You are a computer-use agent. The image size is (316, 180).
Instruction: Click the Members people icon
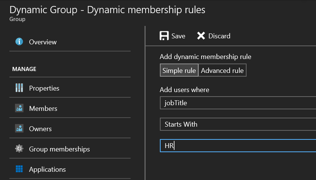coord(19,108)
